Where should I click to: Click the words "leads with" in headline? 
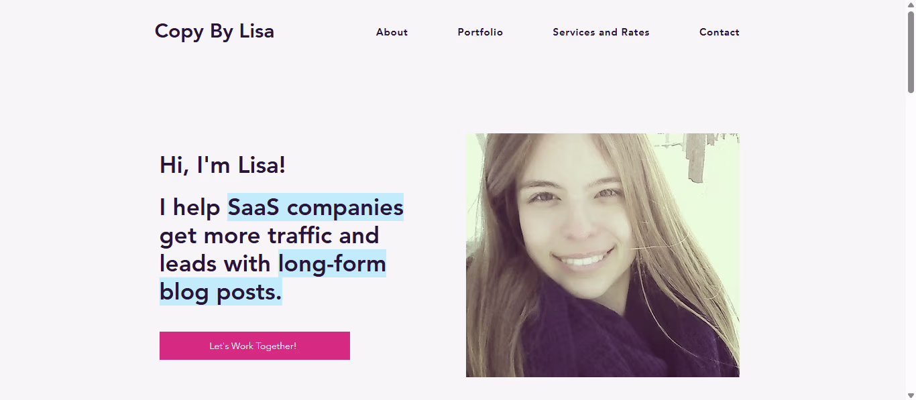pos(215,264)
